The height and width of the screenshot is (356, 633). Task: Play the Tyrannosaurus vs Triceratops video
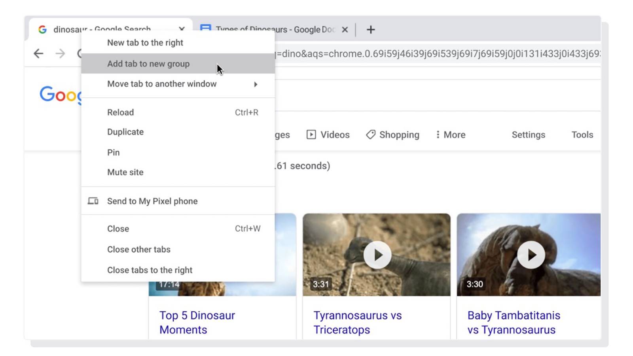tap(377, 255)
